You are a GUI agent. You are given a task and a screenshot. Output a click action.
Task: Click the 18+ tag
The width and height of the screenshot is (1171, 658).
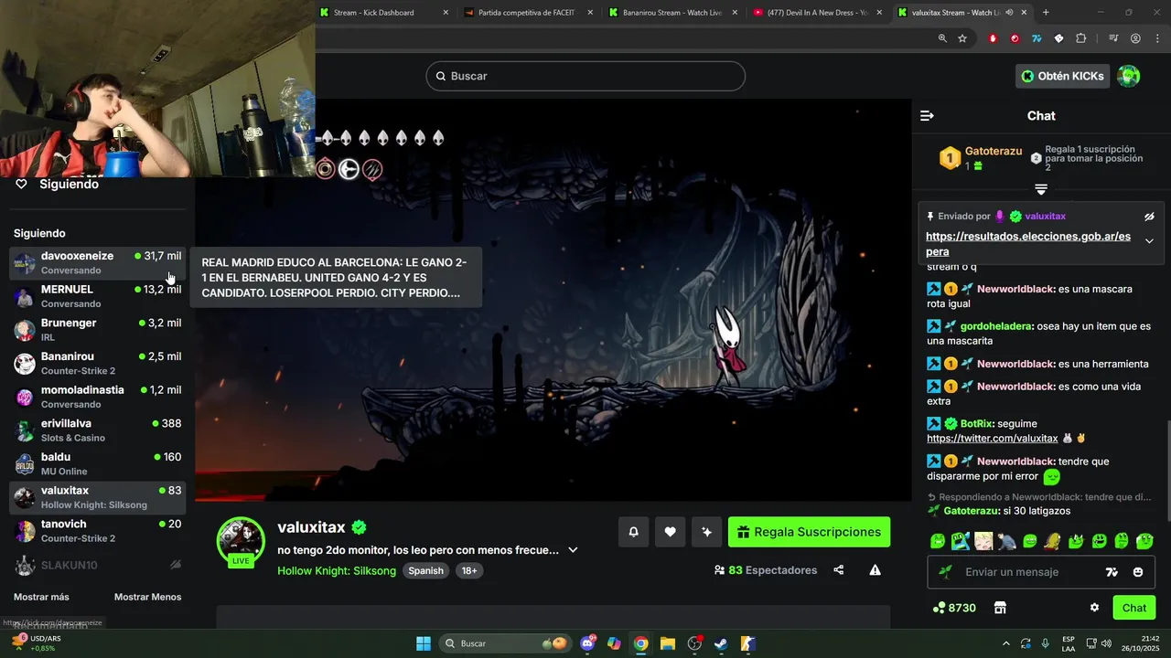469,570
